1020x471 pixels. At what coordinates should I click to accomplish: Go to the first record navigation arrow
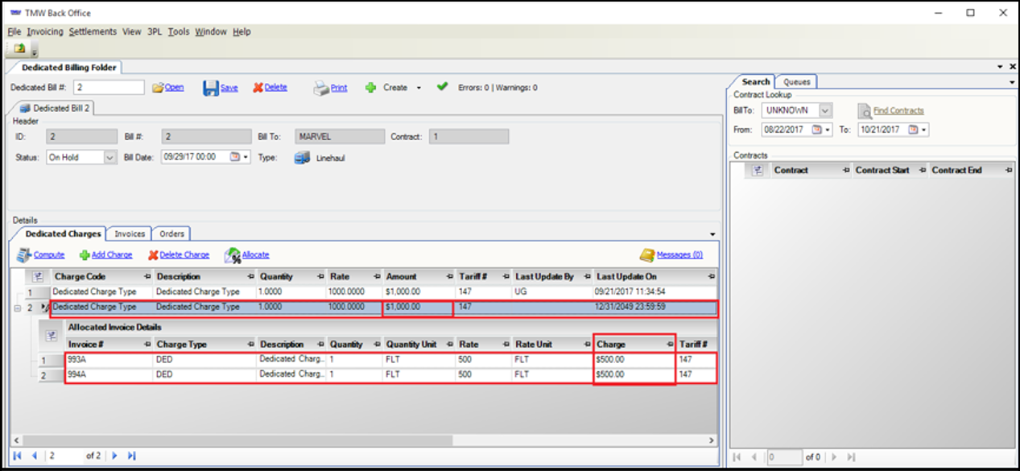18,456
